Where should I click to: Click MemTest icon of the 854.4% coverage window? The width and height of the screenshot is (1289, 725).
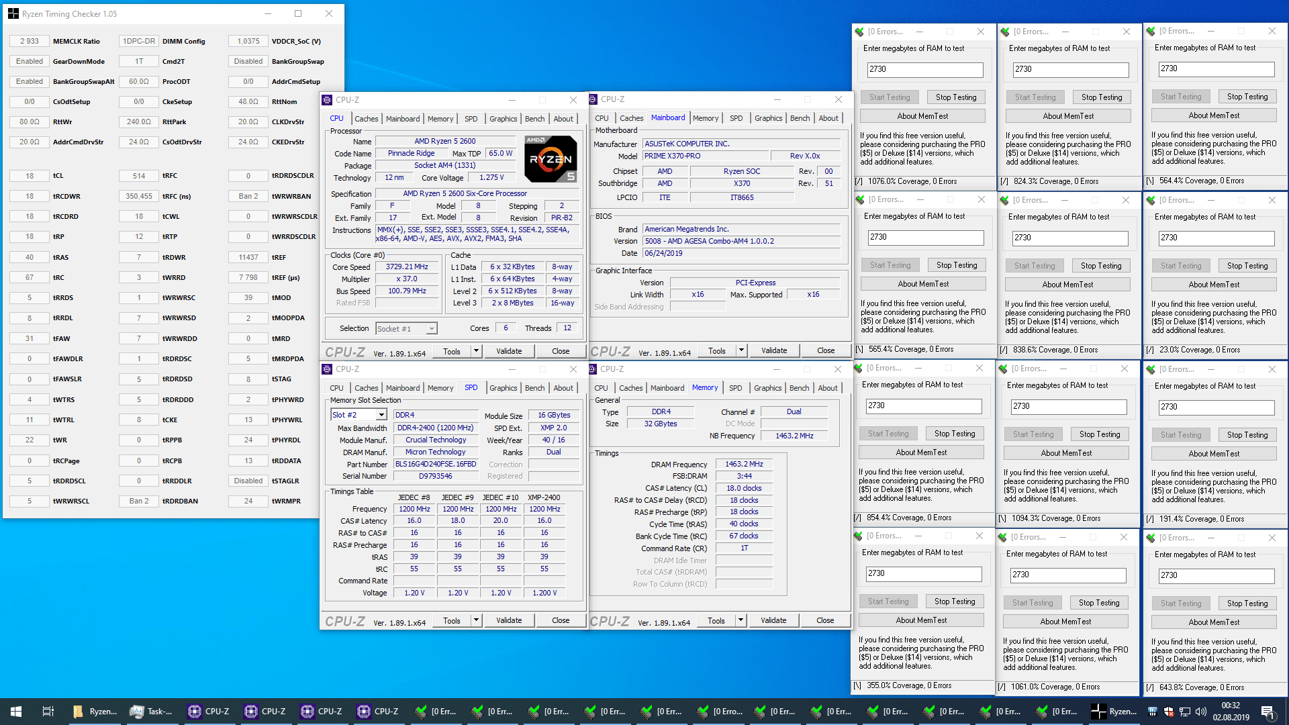click(859, 368)
